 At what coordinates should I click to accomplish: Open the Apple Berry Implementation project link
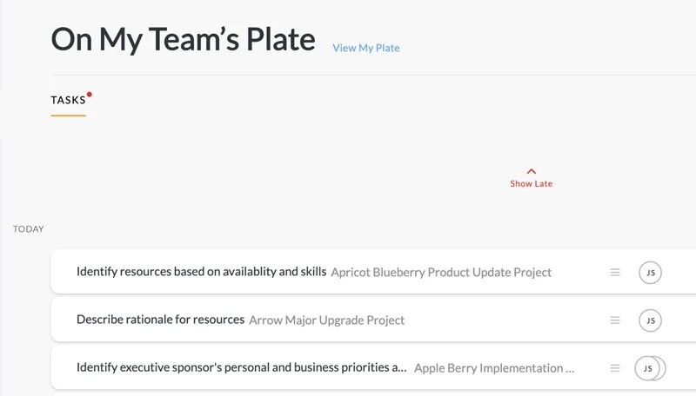(493, 367)
